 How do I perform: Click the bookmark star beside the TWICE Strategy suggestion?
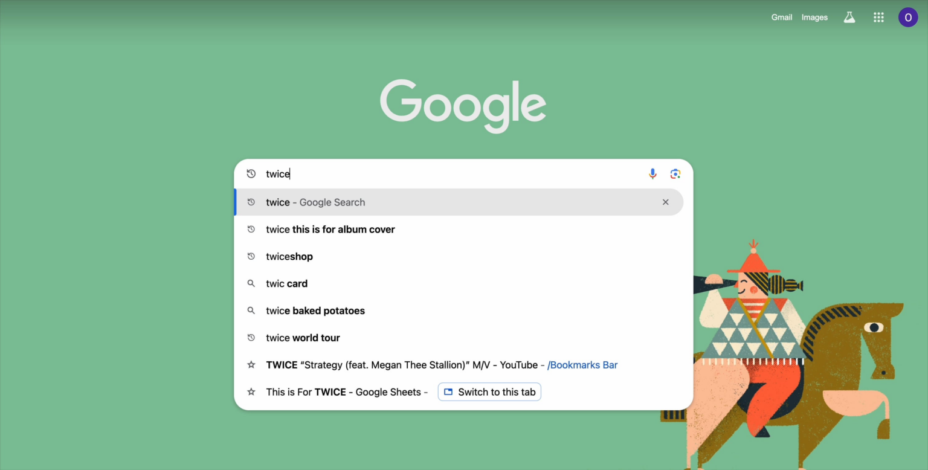[251, 364]
